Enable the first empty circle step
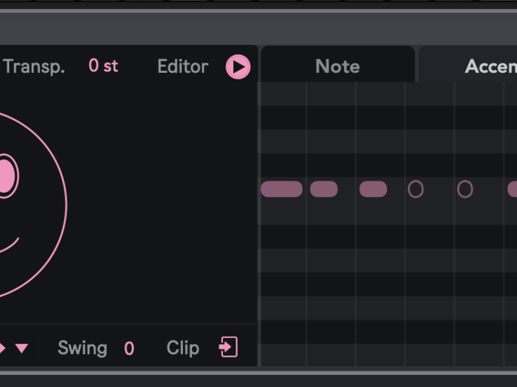This screenshot has width=517, height=387. 416,189
